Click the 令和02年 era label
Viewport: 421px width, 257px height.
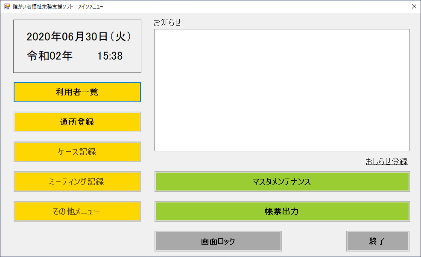pos(50,56)
